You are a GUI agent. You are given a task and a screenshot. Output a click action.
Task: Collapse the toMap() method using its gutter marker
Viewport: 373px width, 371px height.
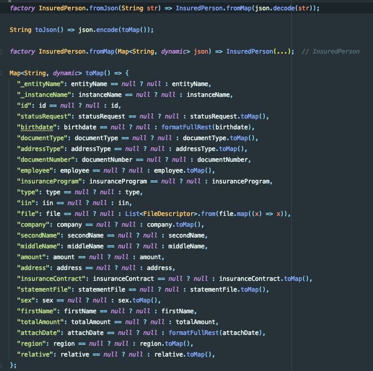[1, 73]
